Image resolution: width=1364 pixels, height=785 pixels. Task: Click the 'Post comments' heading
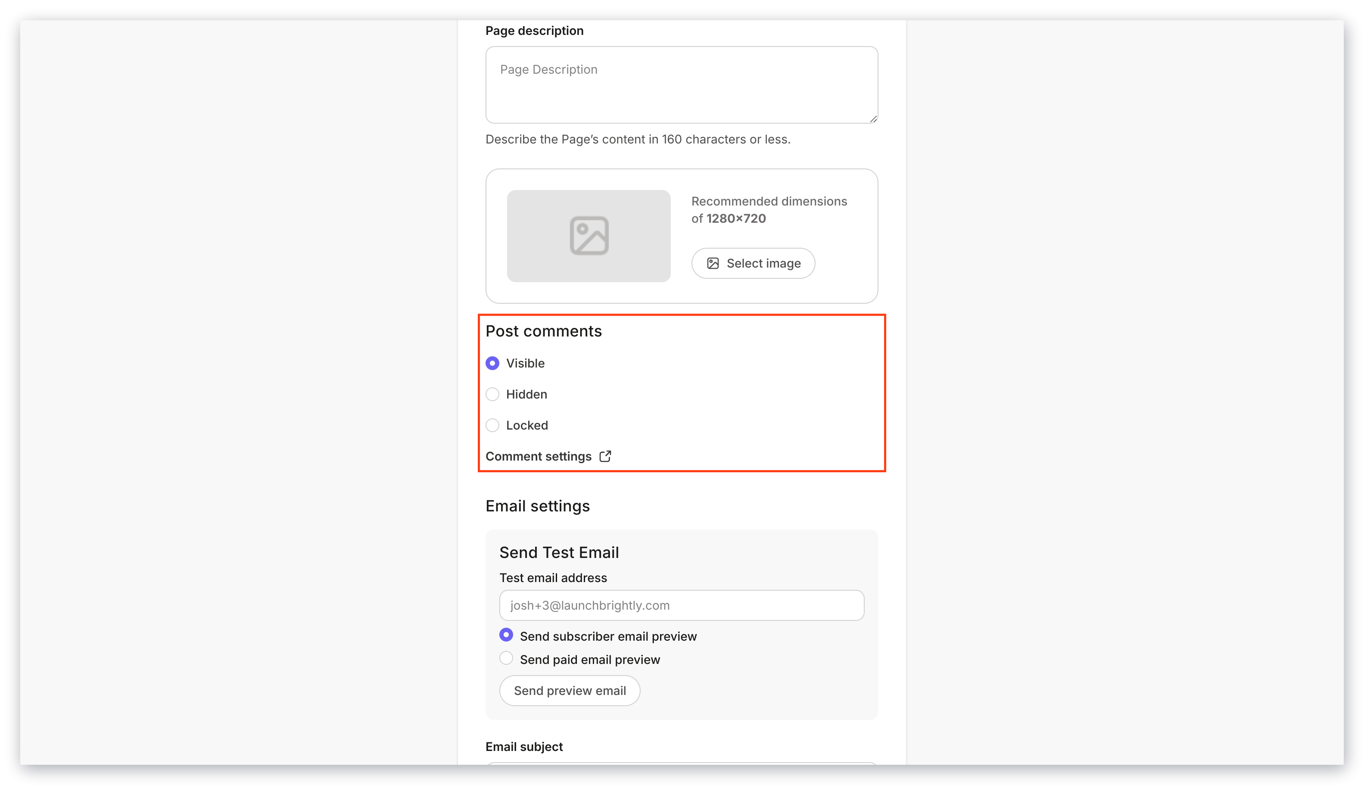tap(543, 331)
